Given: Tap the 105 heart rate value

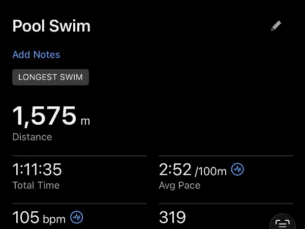Looking at the screenshot, I should pos(26,218).
